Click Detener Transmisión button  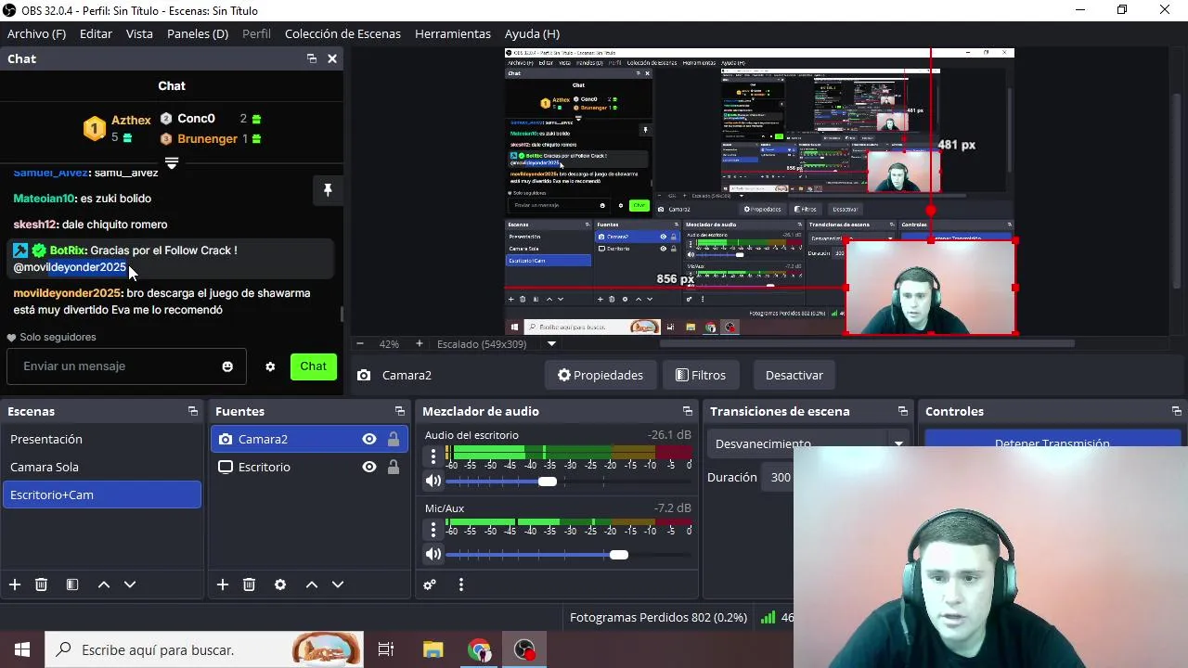[x=1052, y=443]
